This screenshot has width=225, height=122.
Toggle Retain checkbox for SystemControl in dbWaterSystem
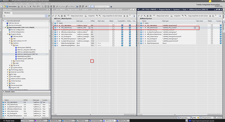(212, 41)
